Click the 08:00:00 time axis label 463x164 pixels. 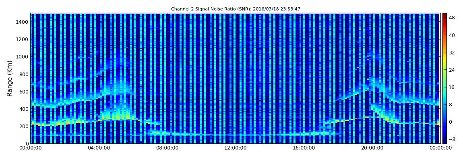167,148
